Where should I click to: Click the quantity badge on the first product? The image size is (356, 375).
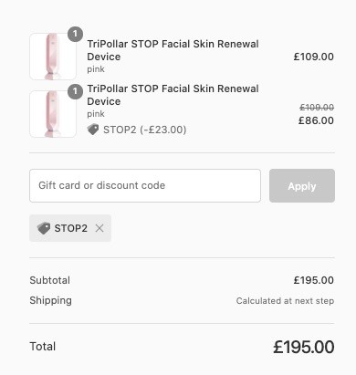click(x=75, y=35)
